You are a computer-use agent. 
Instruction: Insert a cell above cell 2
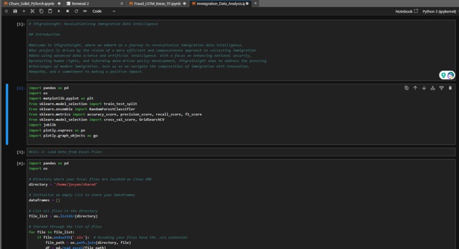pyautogui.click(x=433, y=88)
